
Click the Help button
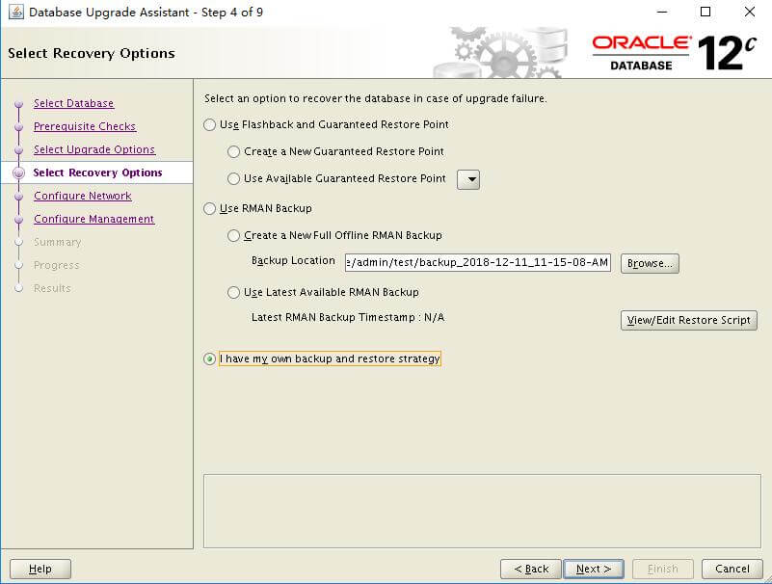(40, 570)
